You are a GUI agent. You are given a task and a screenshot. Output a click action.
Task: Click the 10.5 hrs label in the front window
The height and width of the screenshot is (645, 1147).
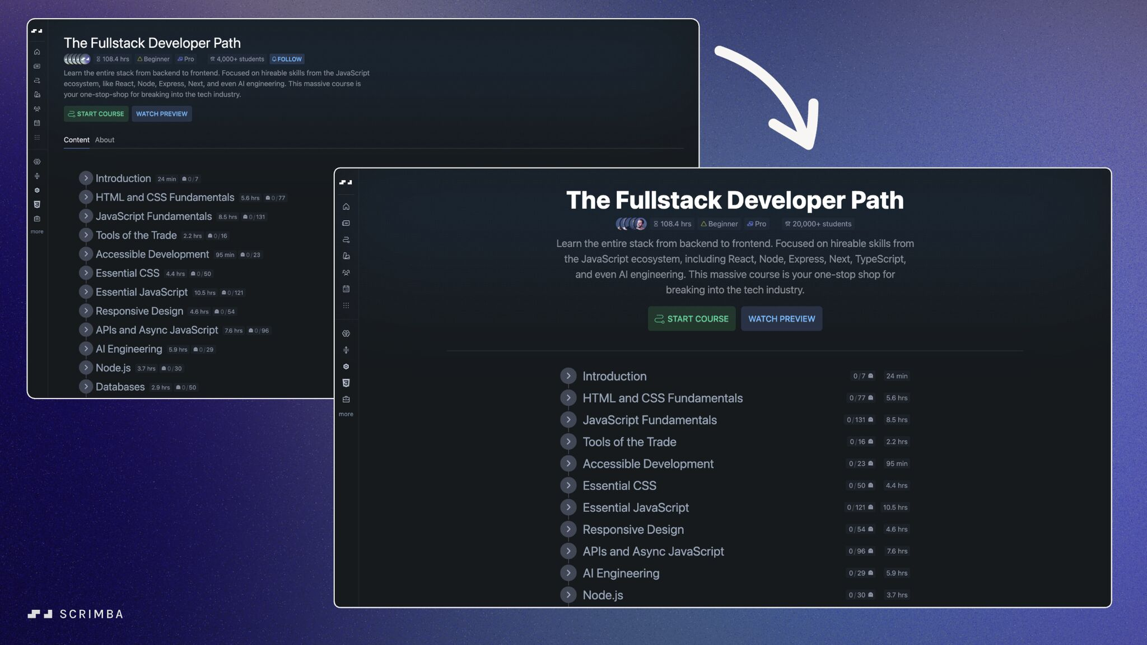[895, 507]
